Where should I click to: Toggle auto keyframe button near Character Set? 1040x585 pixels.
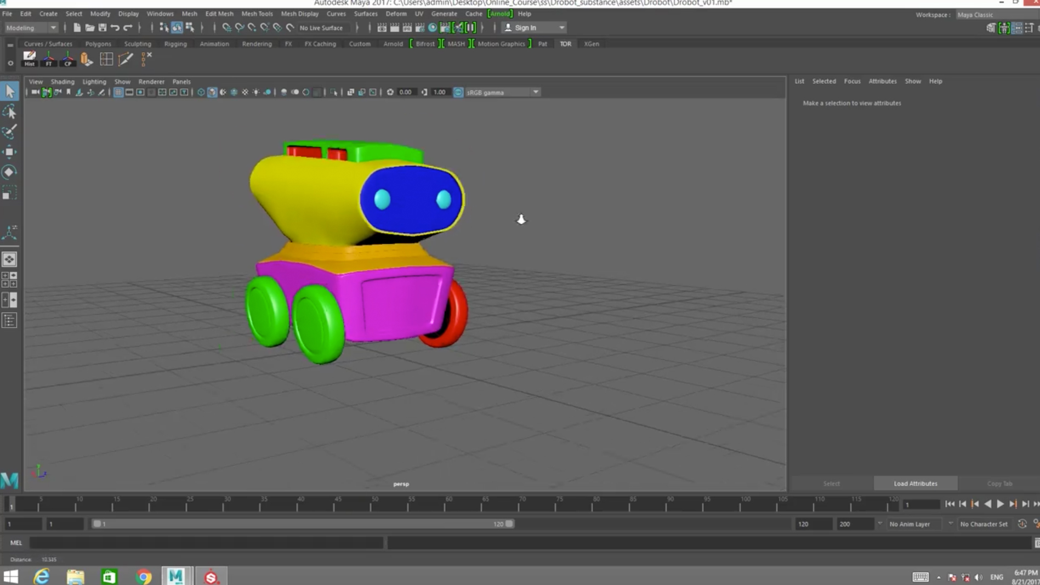pyautogui.click(x=1022, y=524)
